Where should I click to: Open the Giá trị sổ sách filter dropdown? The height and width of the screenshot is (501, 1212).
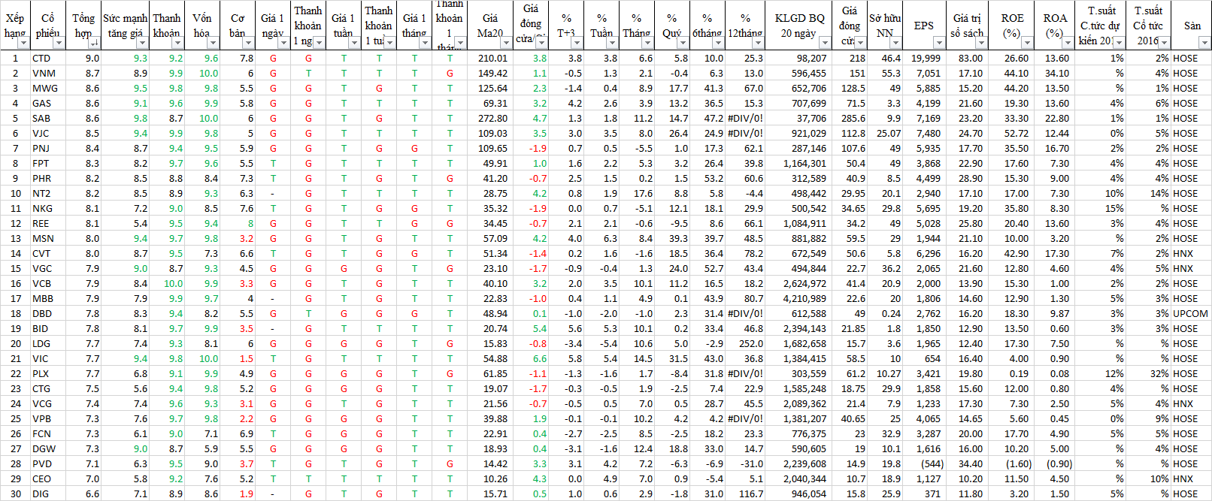(x=981, y=43)
